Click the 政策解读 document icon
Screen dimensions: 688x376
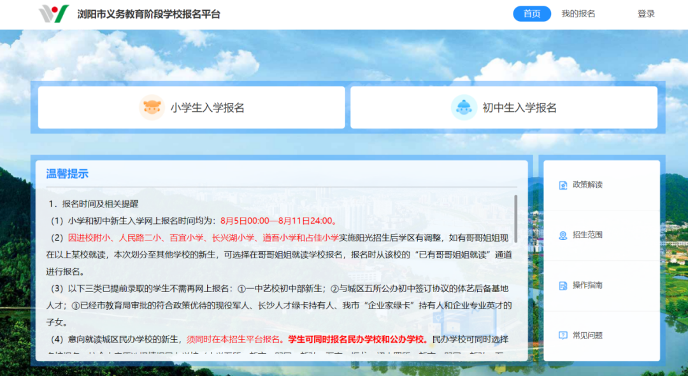click(563, 185)
